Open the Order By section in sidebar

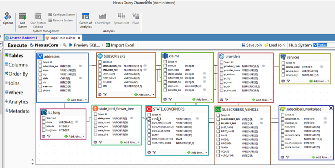(x=16, y=74)
